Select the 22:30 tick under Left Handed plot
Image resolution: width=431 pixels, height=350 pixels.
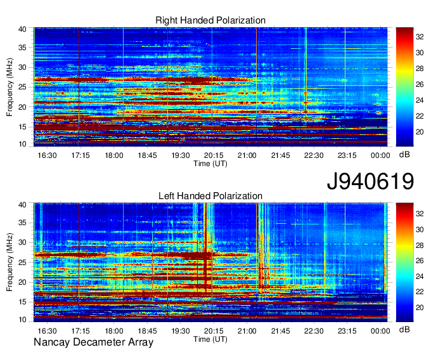(314, 331)
